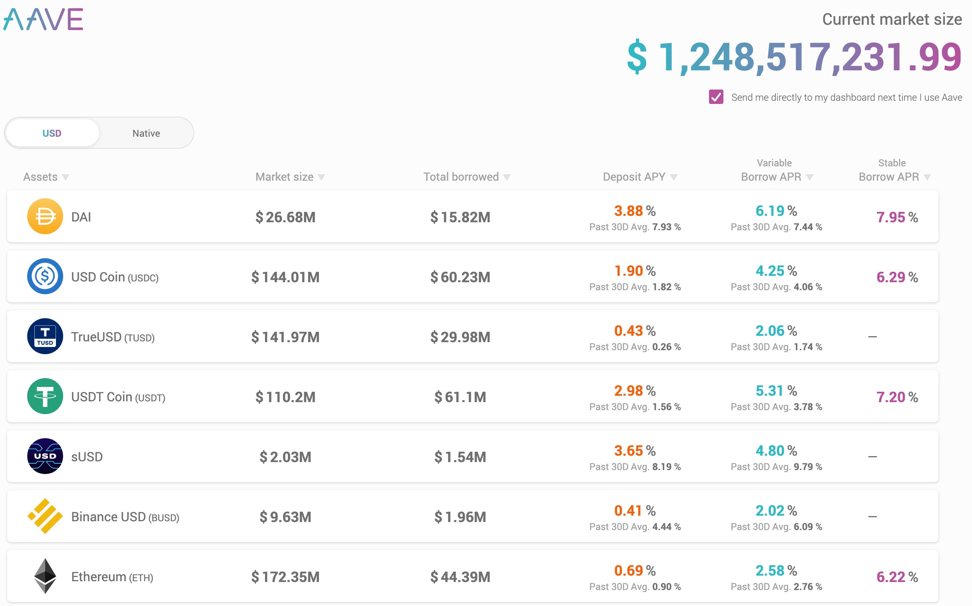Click ETH market size $172.35M
972x606 pixels.
pyautogui.click(x=285, y=577)
